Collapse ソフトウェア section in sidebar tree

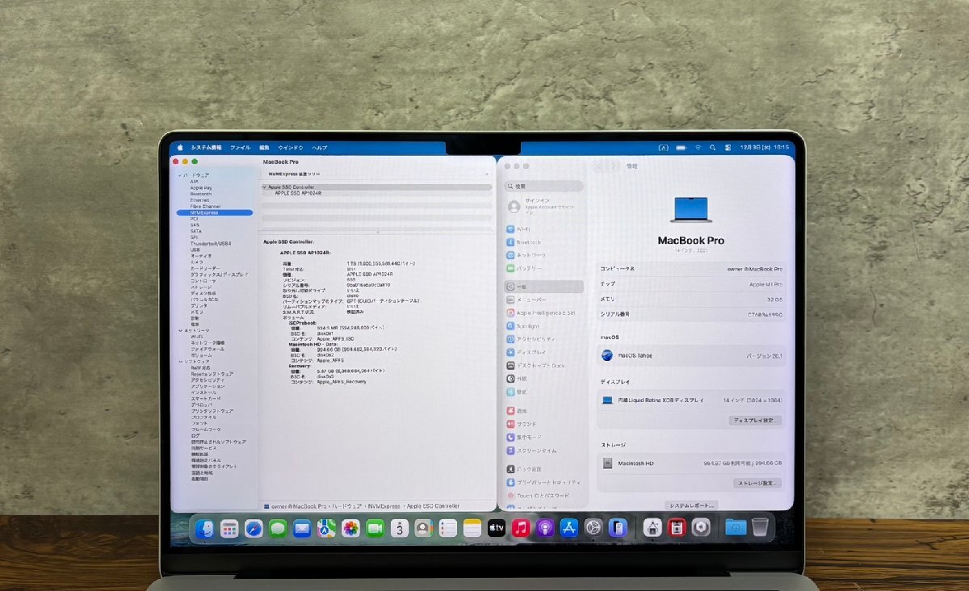coord(181,361)
